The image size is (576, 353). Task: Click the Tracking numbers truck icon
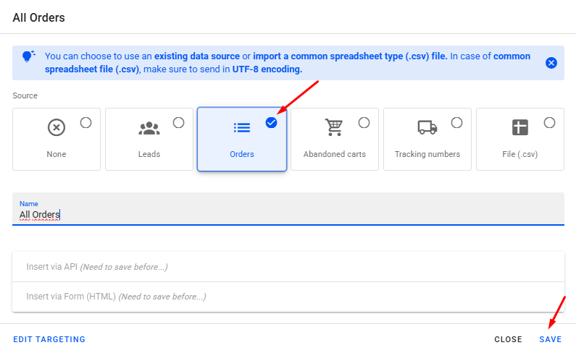[x=427, y=128]
